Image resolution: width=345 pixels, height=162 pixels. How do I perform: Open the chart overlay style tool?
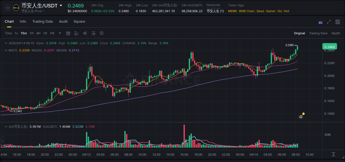click(x=77, y=33)
